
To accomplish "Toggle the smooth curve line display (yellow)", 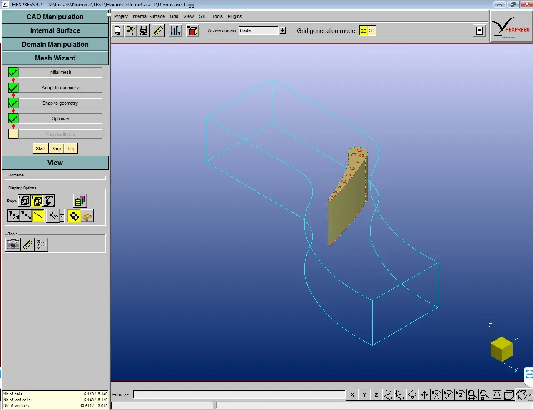I will [38, 216].
